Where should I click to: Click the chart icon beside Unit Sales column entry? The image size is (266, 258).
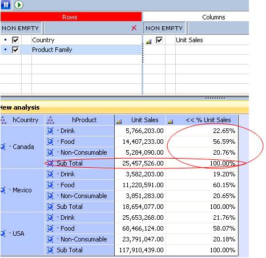pos(148,41)
